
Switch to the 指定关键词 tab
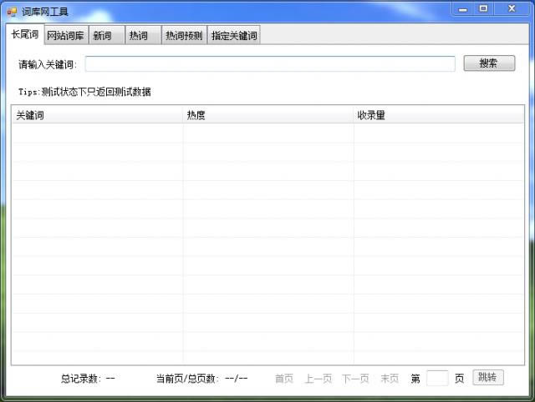tap(234, 36)
